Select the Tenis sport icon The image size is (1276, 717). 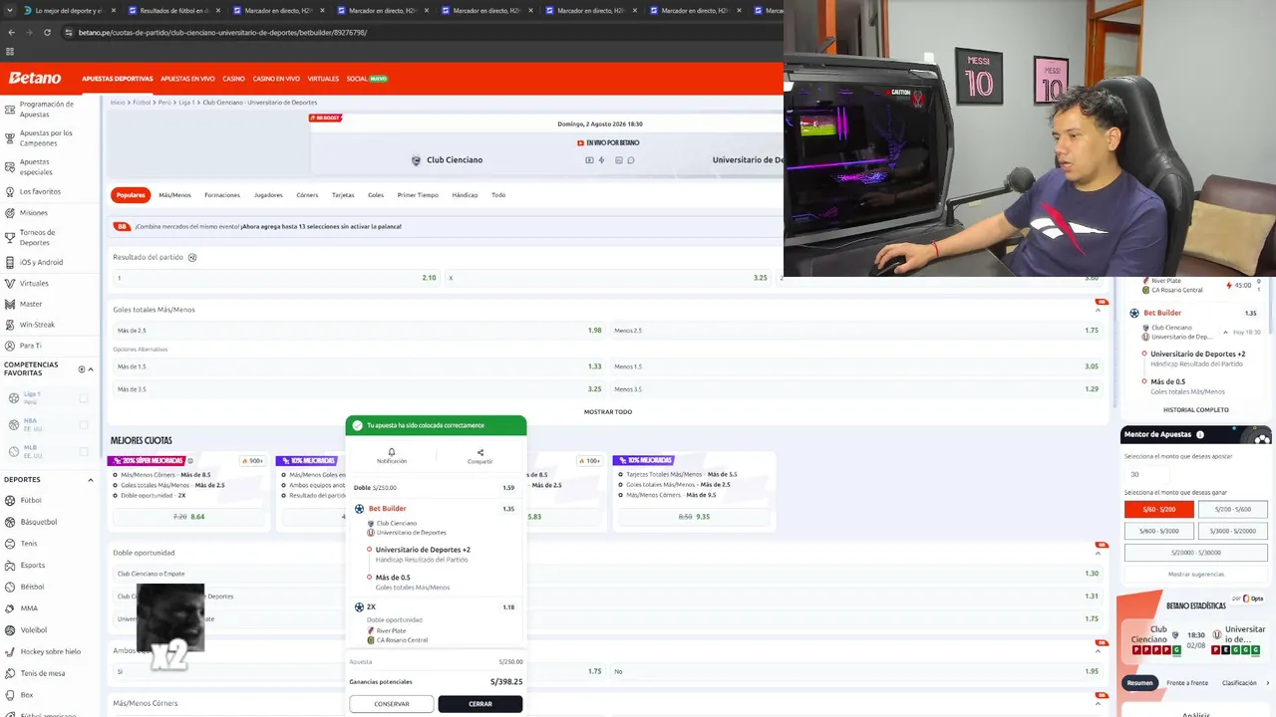pos(10,544)
